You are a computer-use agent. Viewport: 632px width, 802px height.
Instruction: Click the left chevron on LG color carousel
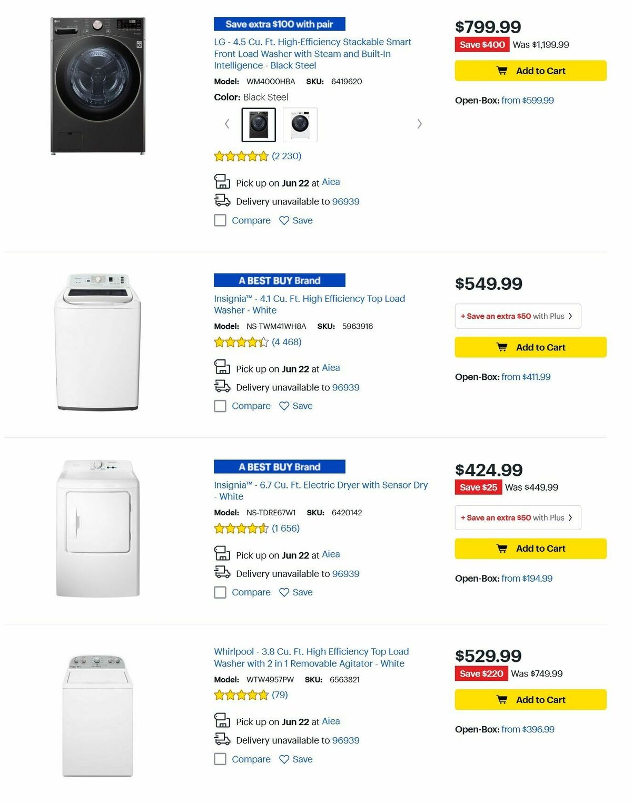click(227, 124)
